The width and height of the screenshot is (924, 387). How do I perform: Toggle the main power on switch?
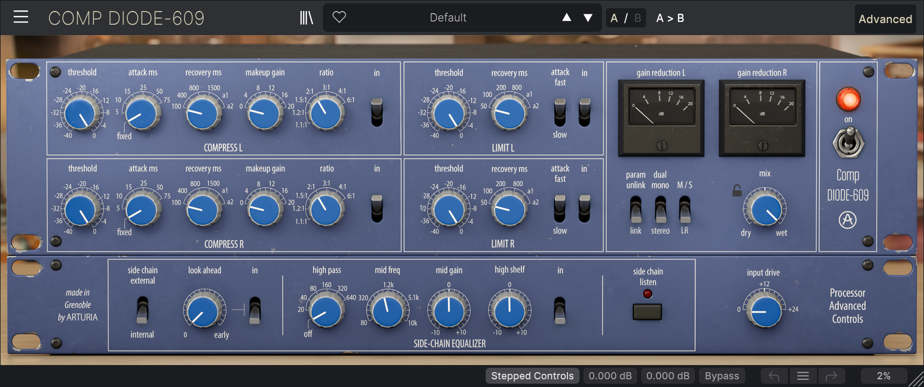pyautogui.click(x=848, y=142)
